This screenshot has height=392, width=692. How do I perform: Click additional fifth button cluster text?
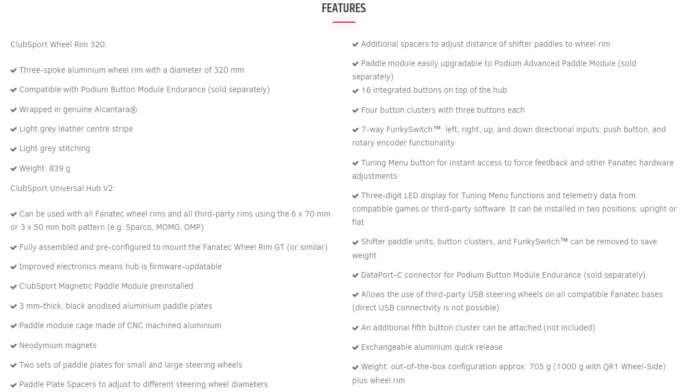pos(478,328)
